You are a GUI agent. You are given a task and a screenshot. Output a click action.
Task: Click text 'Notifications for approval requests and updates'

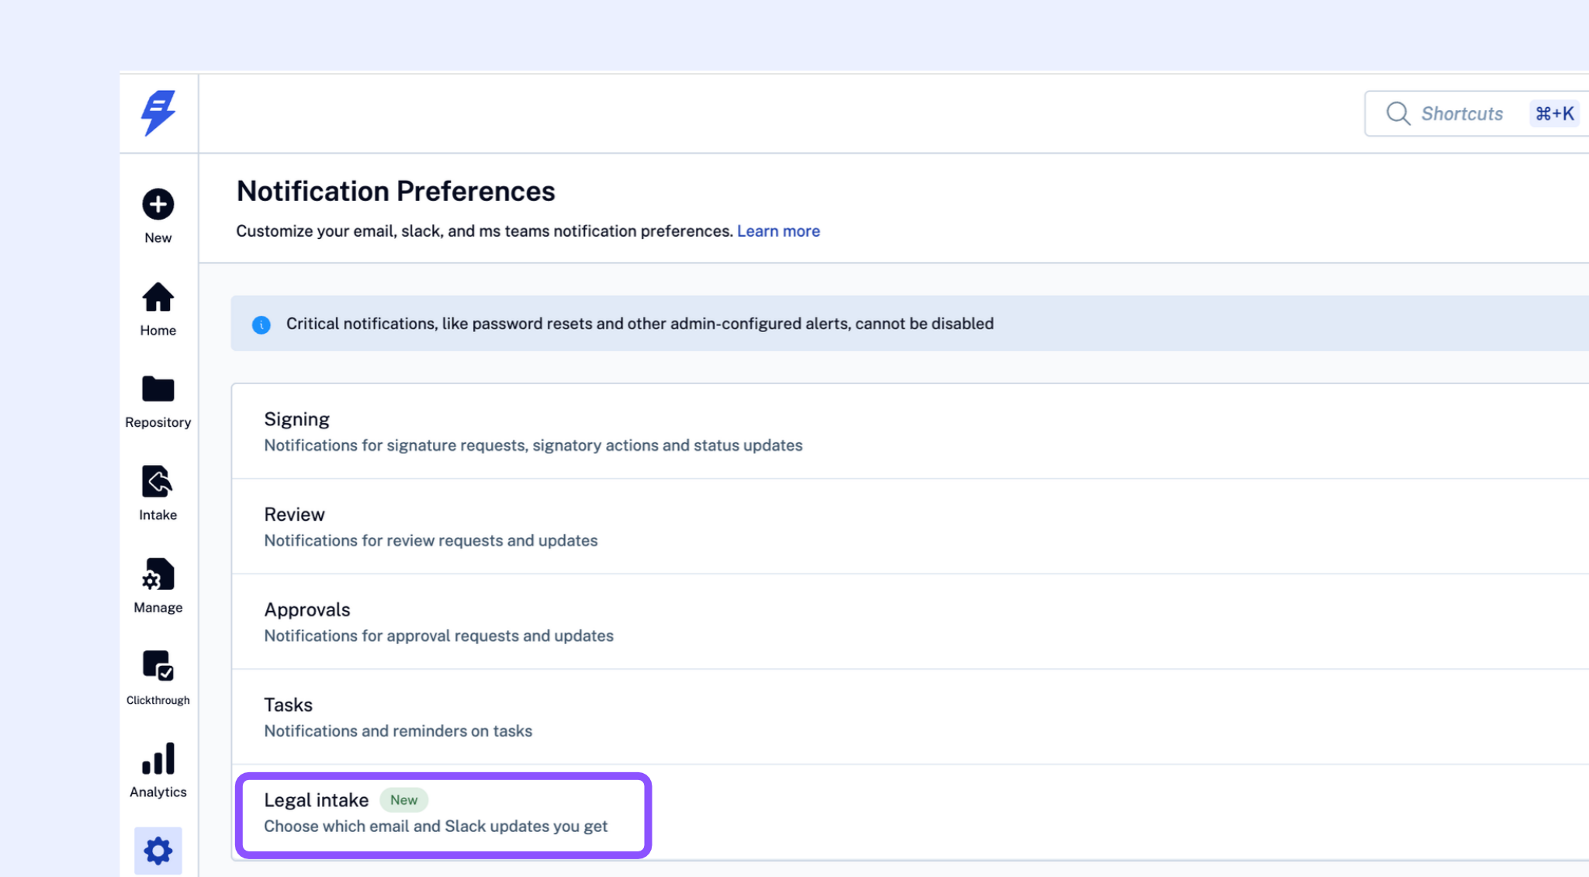(x=438, y=636)
